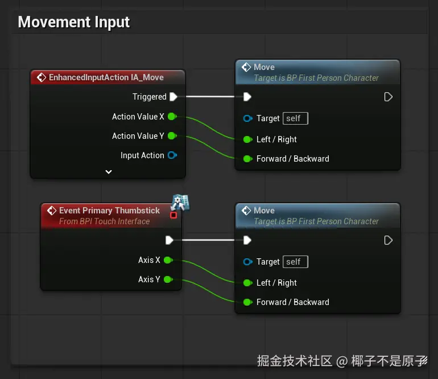Click the self field in the upper Move node
This screenshot has width=438, height=379.
coord(295,118)
